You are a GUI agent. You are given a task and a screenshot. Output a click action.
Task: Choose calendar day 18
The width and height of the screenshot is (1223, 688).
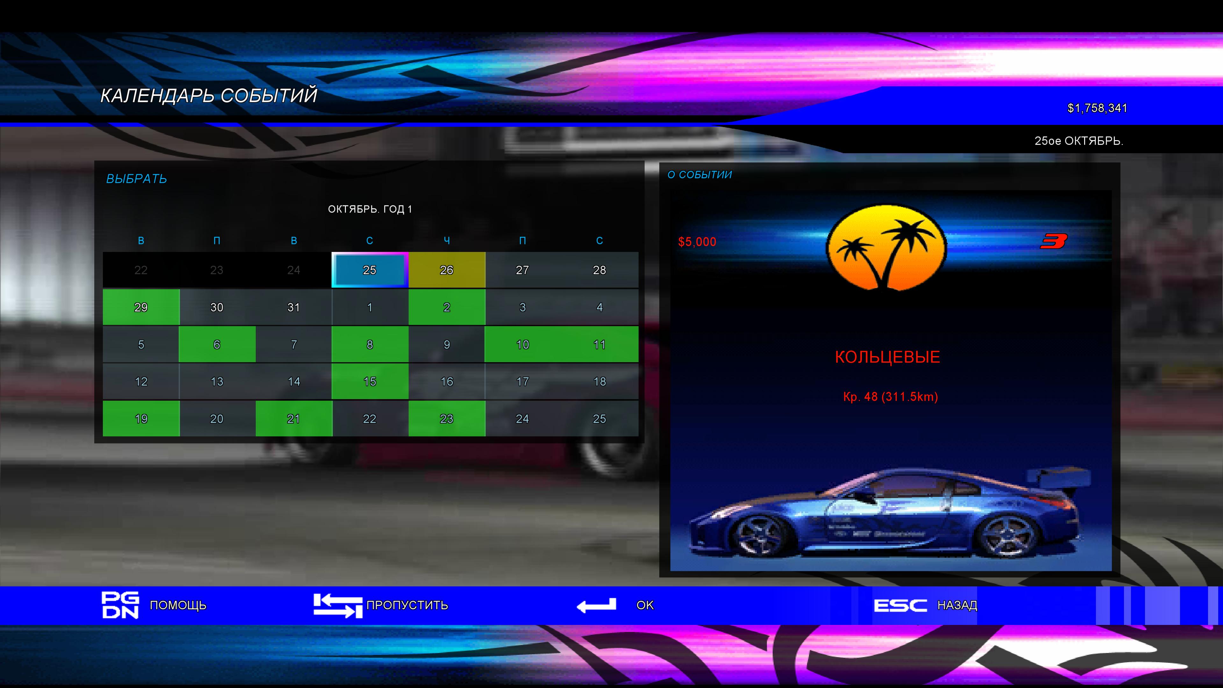click(600, 381)
